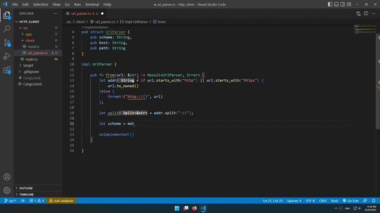Open the Edit menu

25,4
